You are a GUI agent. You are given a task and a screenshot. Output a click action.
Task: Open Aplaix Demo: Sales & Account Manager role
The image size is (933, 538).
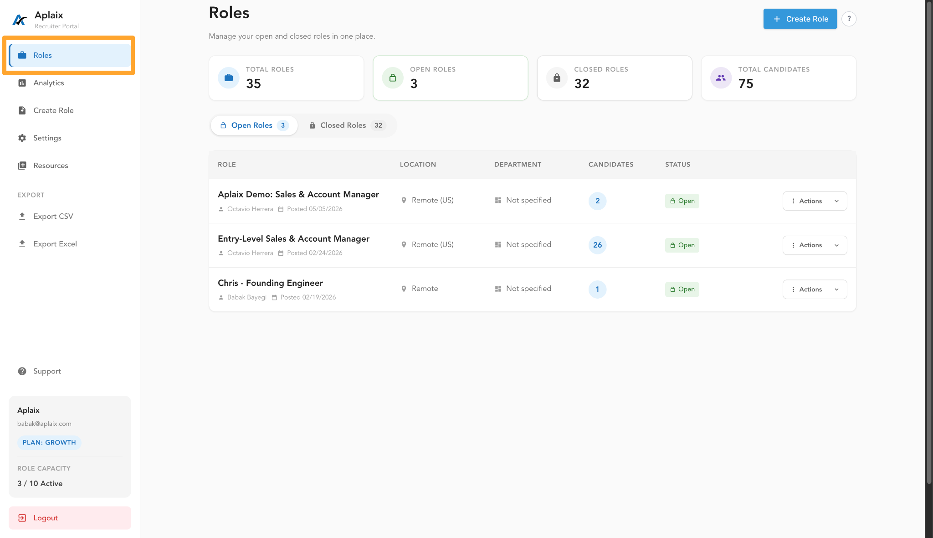point(298,194)
